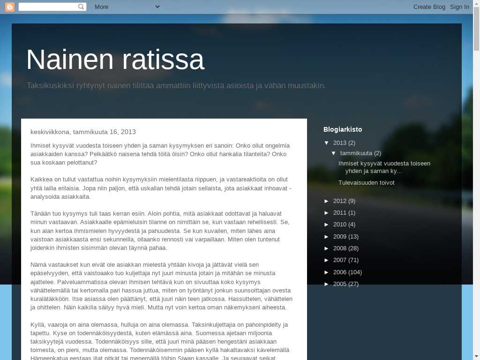Click the scroll down arrow on the scrollbar
This screenshot has height=360, width=480.
(x=476, y=356)
